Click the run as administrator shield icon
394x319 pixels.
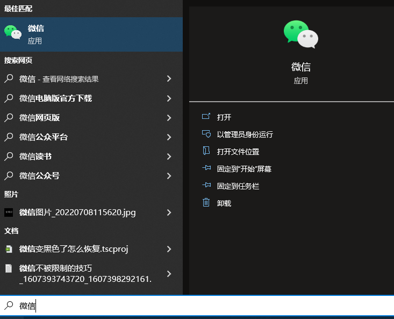point(206,134)
